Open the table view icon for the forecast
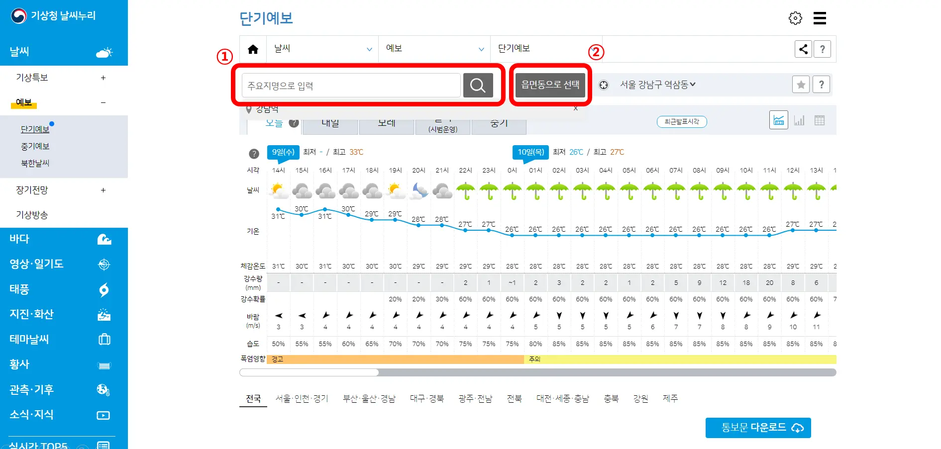This screenshot has height=449, width=941. 820,120
